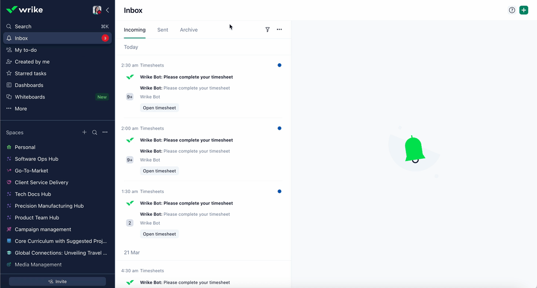This screenshot has height=288, width=537.
Task: Filter inbox notifications with funnel icon
Action: click(x=267, y=30)
